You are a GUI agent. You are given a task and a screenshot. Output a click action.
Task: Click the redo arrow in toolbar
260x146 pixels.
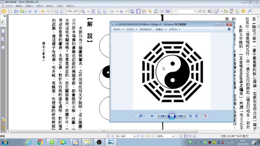pos(76,11)
